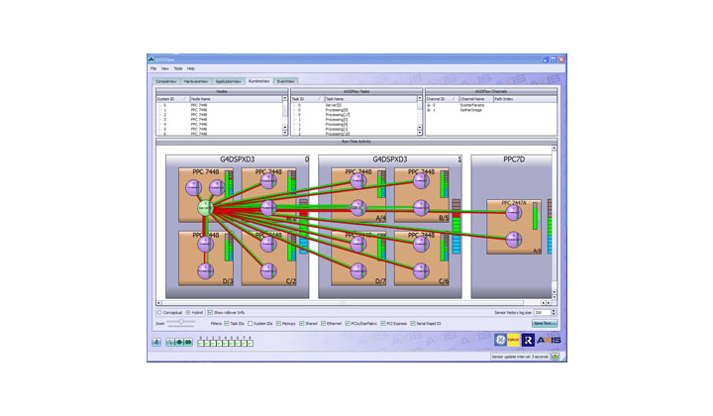The height and width of the screenshot is (416, 713).
Task: Click the Node Name column header
Action: (236, 99)
